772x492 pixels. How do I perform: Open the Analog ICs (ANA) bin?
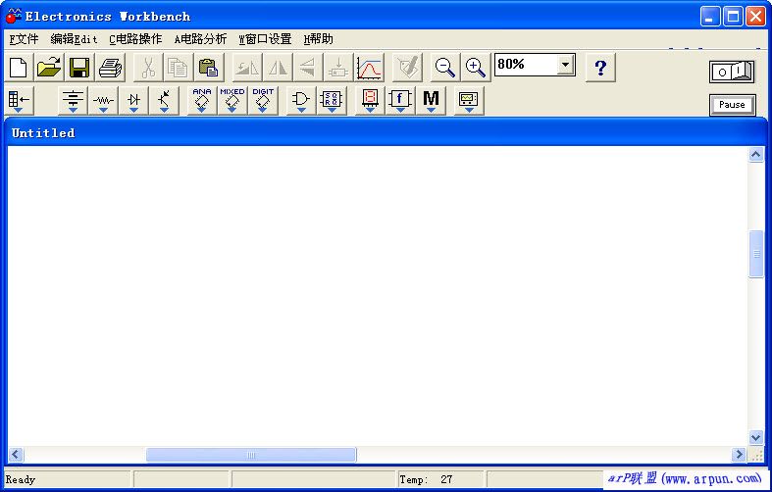(x=202, y=100)
